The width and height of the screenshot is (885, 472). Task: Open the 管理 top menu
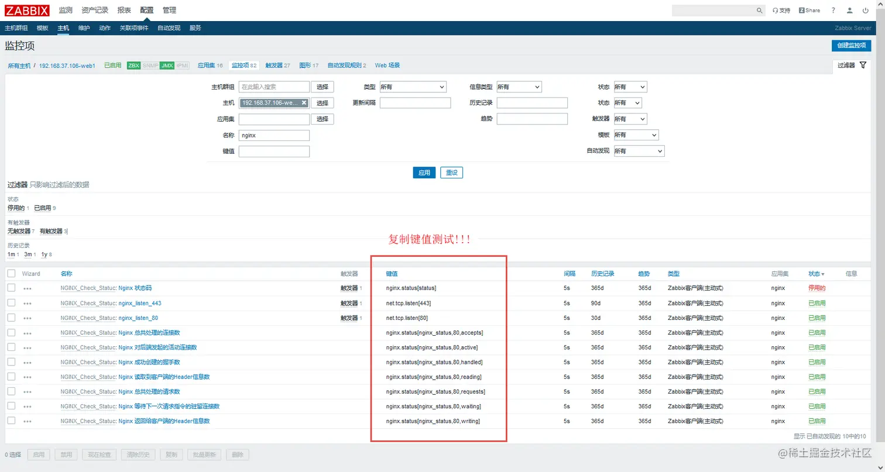(169, 11)
